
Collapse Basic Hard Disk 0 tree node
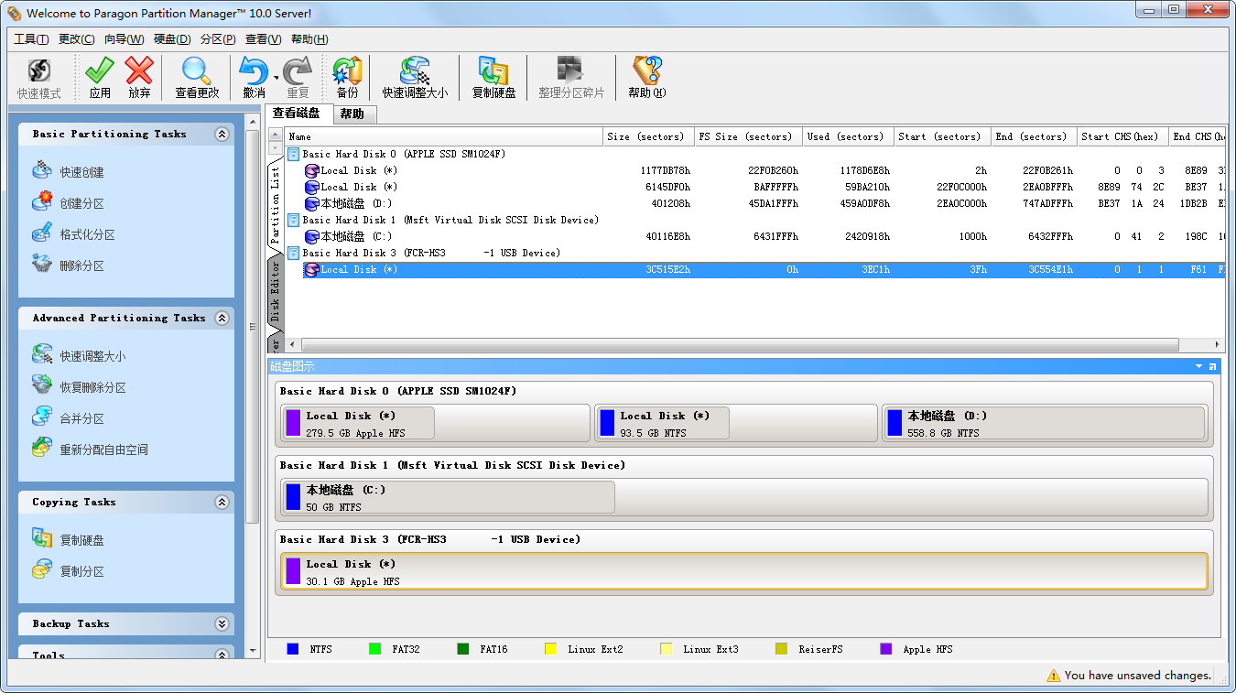293,154
